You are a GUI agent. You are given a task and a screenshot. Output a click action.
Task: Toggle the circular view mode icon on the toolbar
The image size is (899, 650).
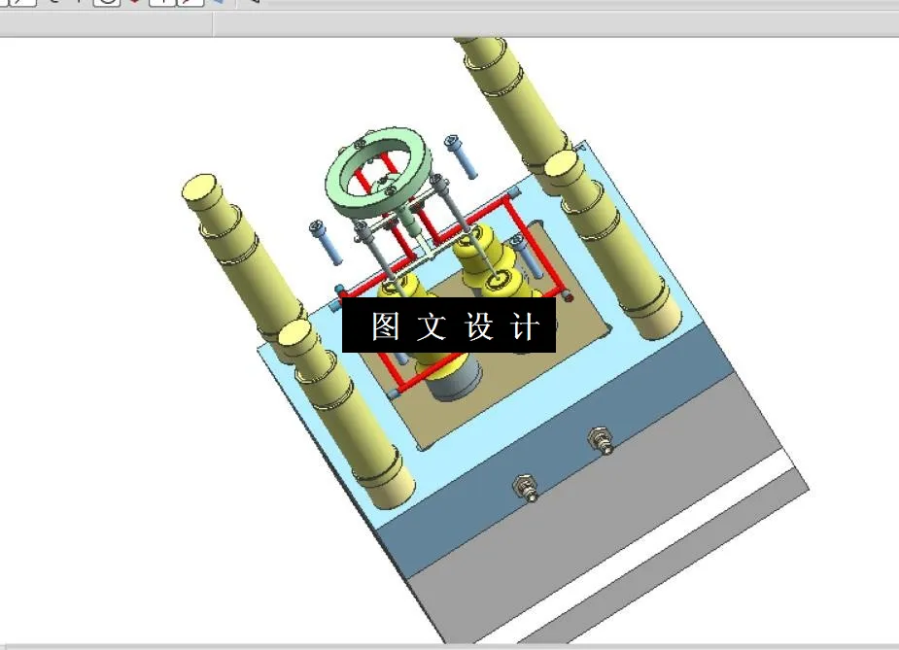point(104,4)
